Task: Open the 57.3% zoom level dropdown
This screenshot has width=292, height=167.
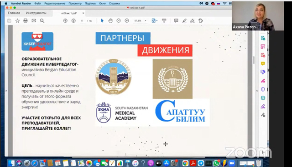Action: click(x=140, y=21)
